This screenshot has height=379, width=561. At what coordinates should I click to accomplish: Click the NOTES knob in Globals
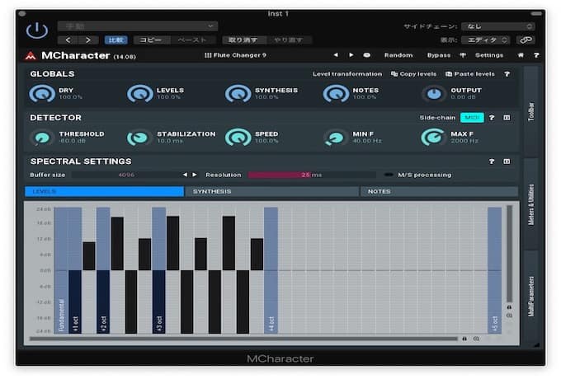[336, 94]
